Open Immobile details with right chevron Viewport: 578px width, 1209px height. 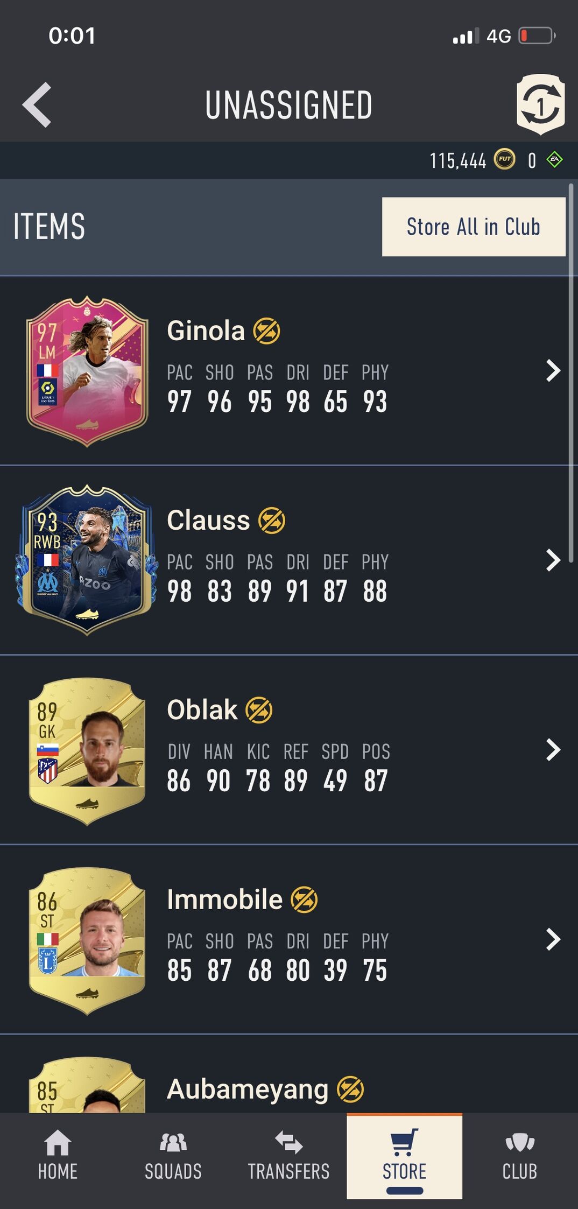(x=553, y=939)
